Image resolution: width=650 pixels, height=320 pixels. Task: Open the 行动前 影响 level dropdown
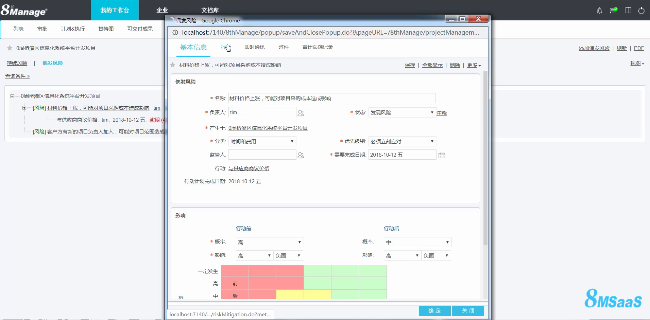point(255,255)
